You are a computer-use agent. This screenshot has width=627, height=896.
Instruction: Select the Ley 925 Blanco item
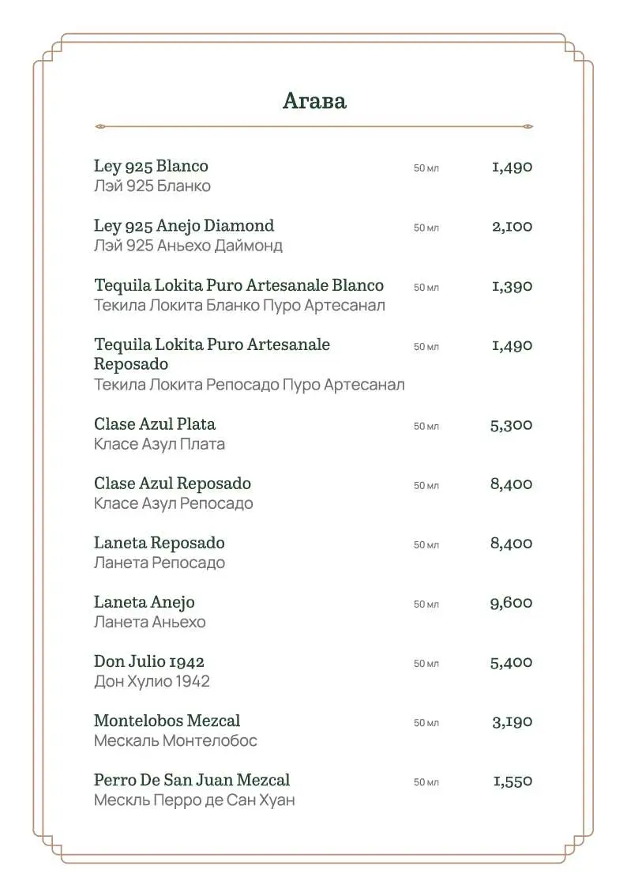151,166
